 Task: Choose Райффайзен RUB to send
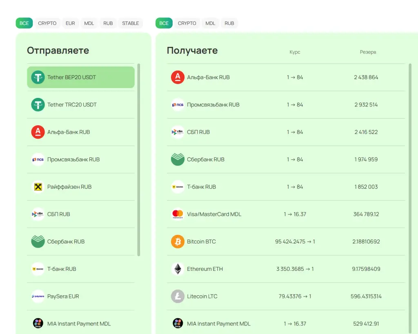coord(81,187)
